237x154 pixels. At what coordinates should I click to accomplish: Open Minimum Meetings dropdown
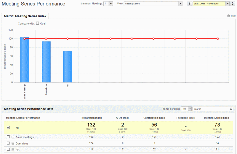[111, 4]
